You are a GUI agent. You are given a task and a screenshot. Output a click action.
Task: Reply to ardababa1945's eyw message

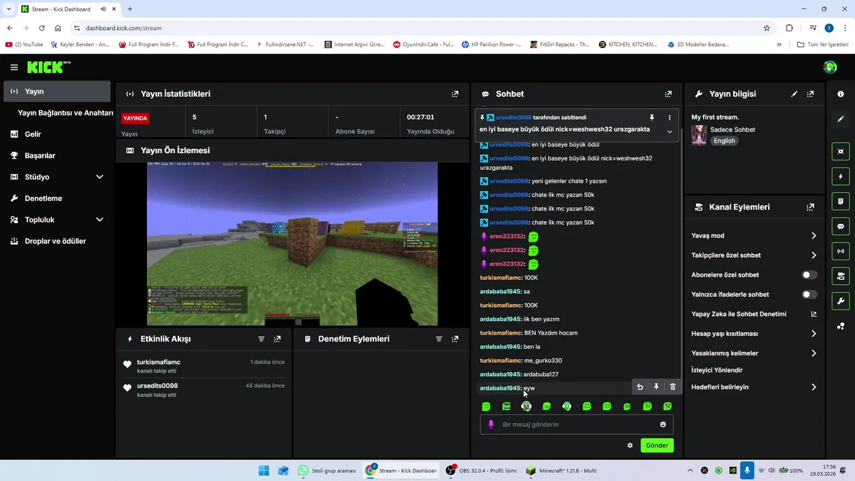tap(640, 387)
